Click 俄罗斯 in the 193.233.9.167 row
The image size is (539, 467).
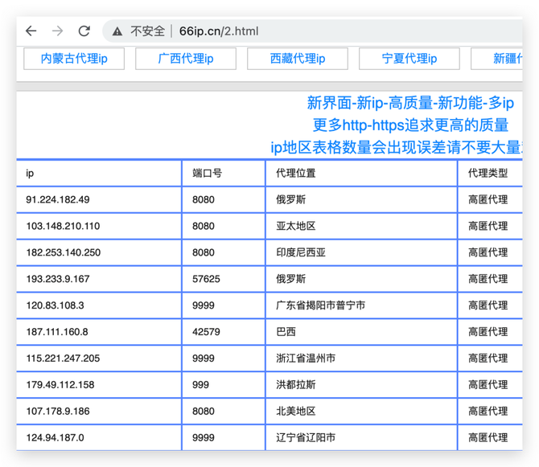[290, 279]
